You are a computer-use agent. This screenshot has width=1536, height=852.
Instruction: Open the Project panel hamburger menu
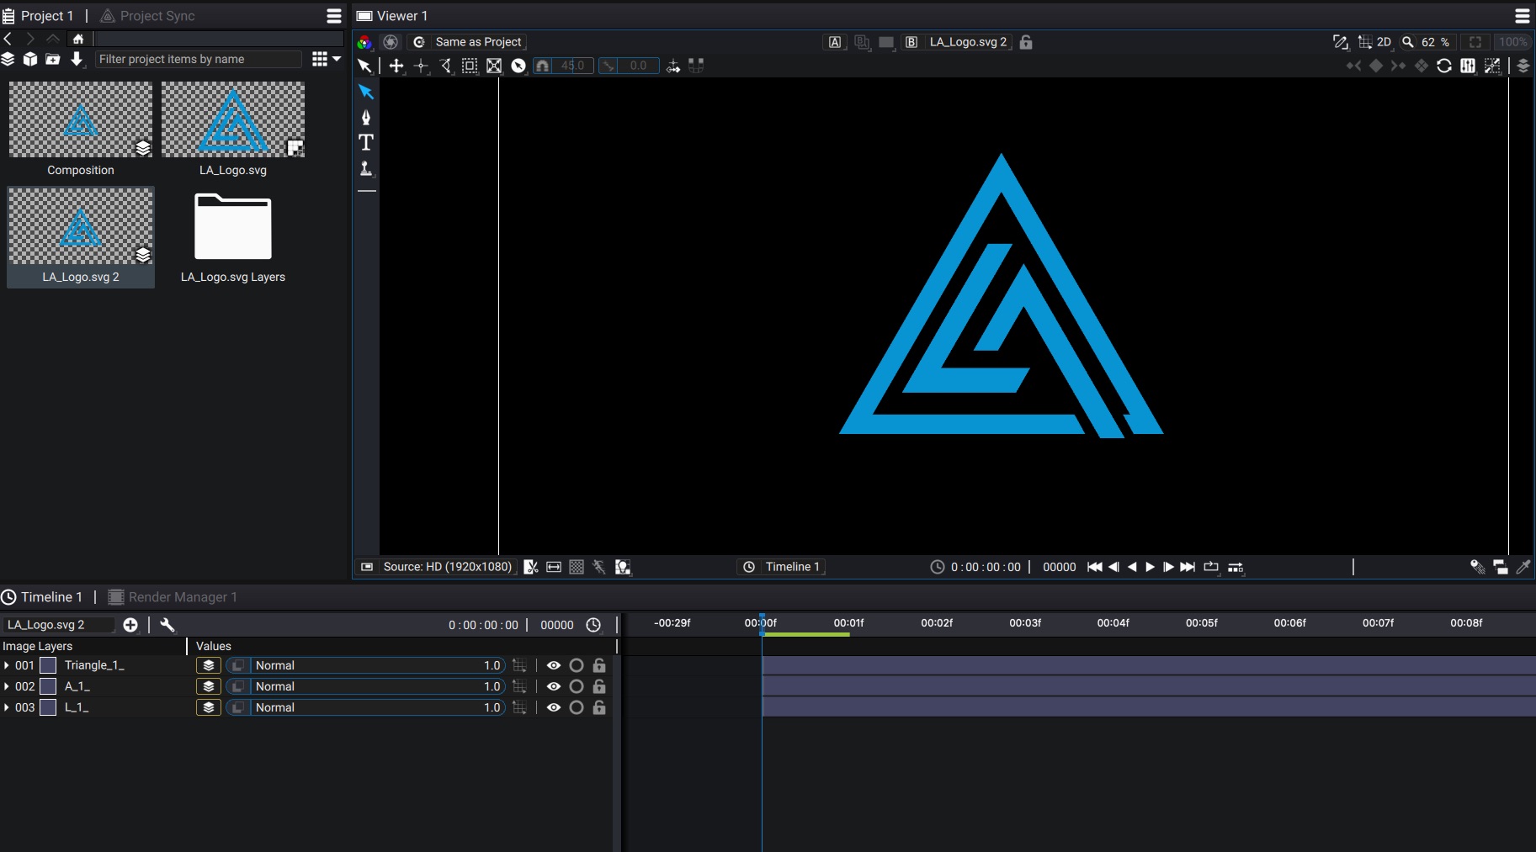tap(334, 16)
